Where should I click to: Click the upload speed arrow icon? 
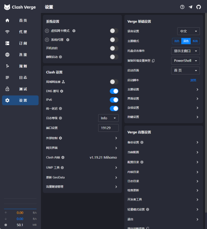[x=6, y=212]
